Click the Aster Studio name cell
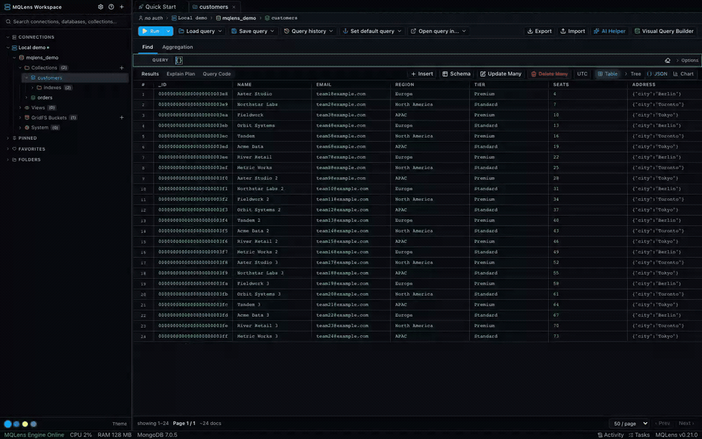The height and width of the screenshot is (439, 702). pyautogui.click(x=254, y=94)
